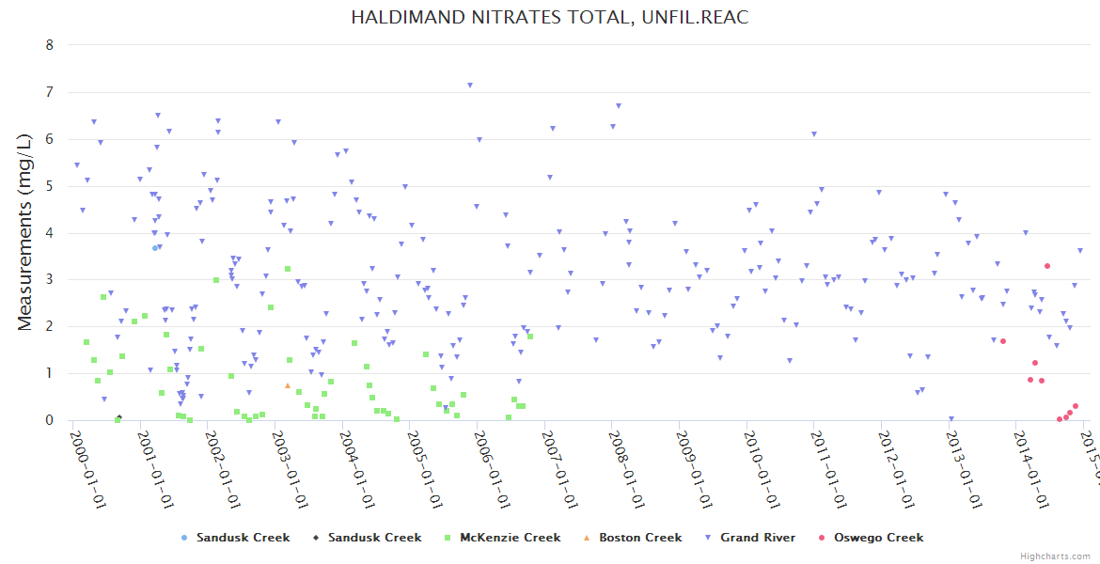
Task: Click the green square McKenzie Creek legend marker
Action: click(447, 538)
